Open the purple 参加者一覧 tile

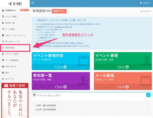click(x=61, y=81)
